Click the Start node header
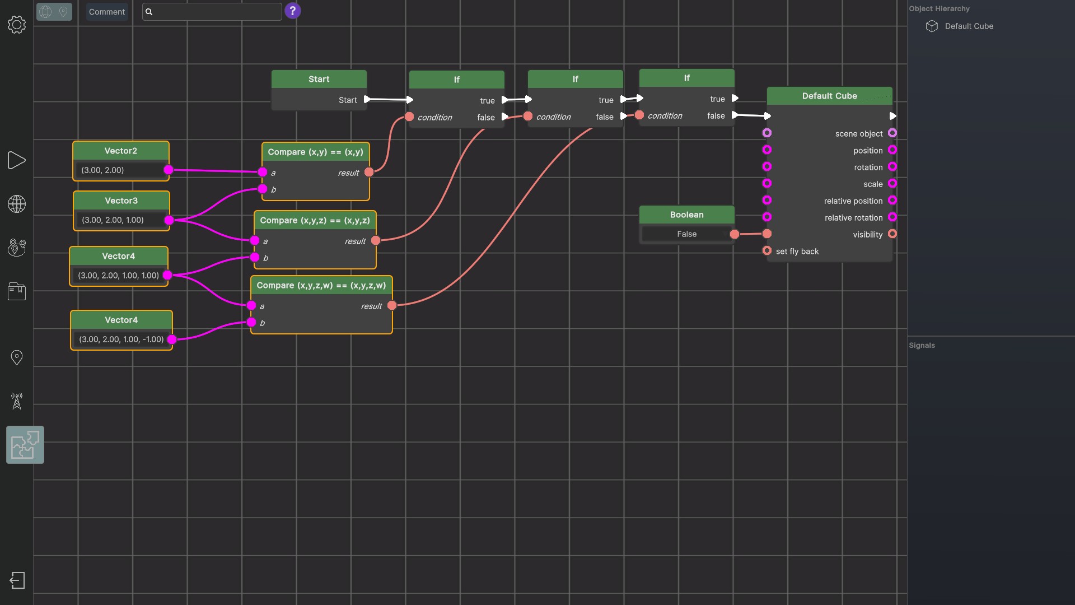1075x605 pixels. click(x=319, y=79)
